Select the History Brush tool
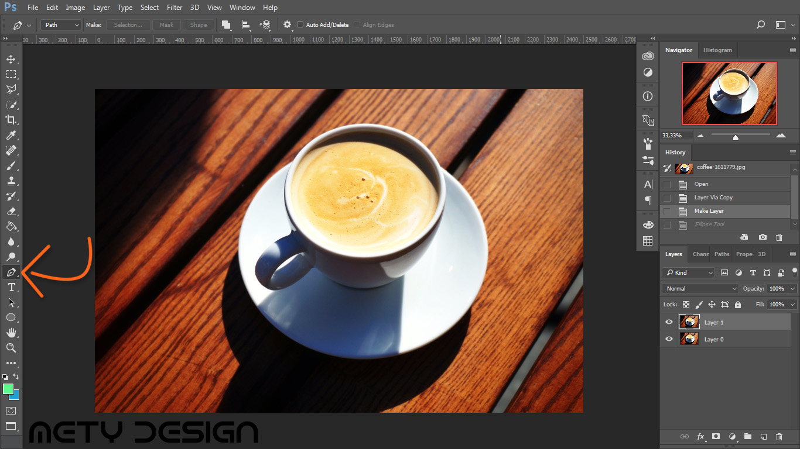Image resolution: width=800 pixels, height=449 pixels. click(x=11, y=196)
